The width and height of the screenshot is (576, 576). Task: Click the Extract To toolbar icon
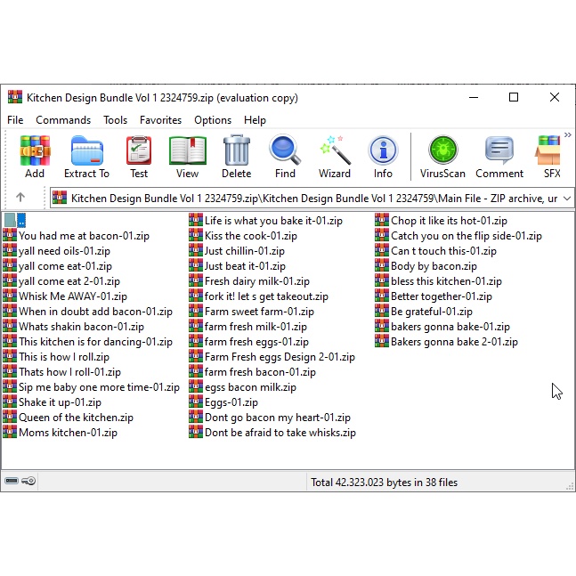click(x=86, y=156)
